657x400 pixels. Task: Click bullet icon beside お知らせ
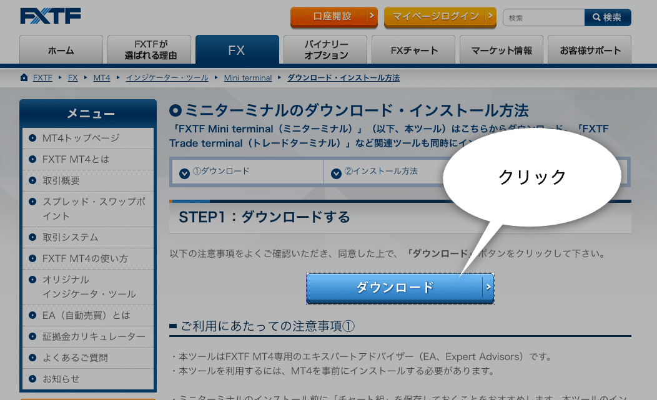click(32, 379)
